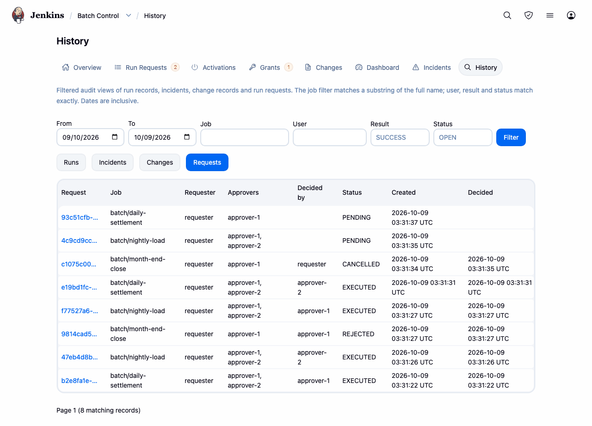Open the search magnifier in the header
The image size is (592, 426).
click(507, 15)
